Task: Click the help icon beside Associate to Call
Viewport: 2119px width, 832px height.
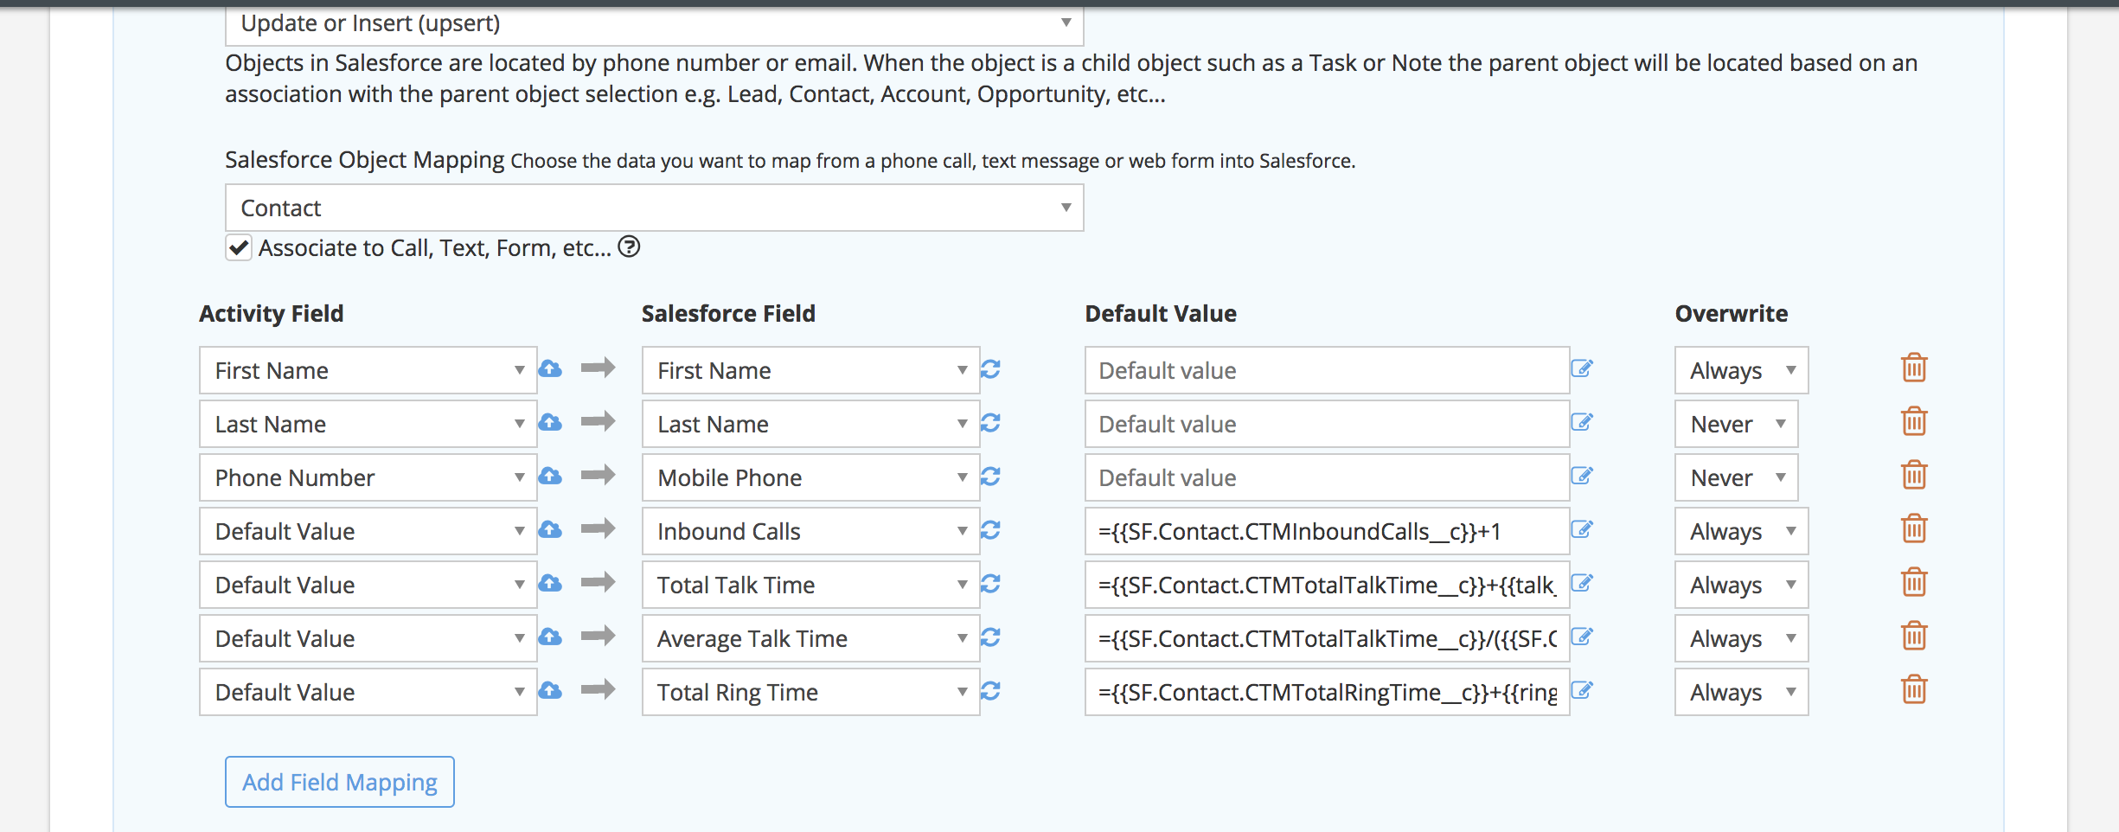Action: point(629,247)
